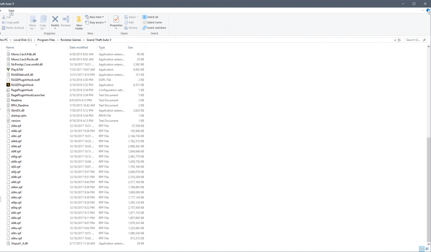
Task: Select the PlayGTAV application icon
Action: [8, 69]
